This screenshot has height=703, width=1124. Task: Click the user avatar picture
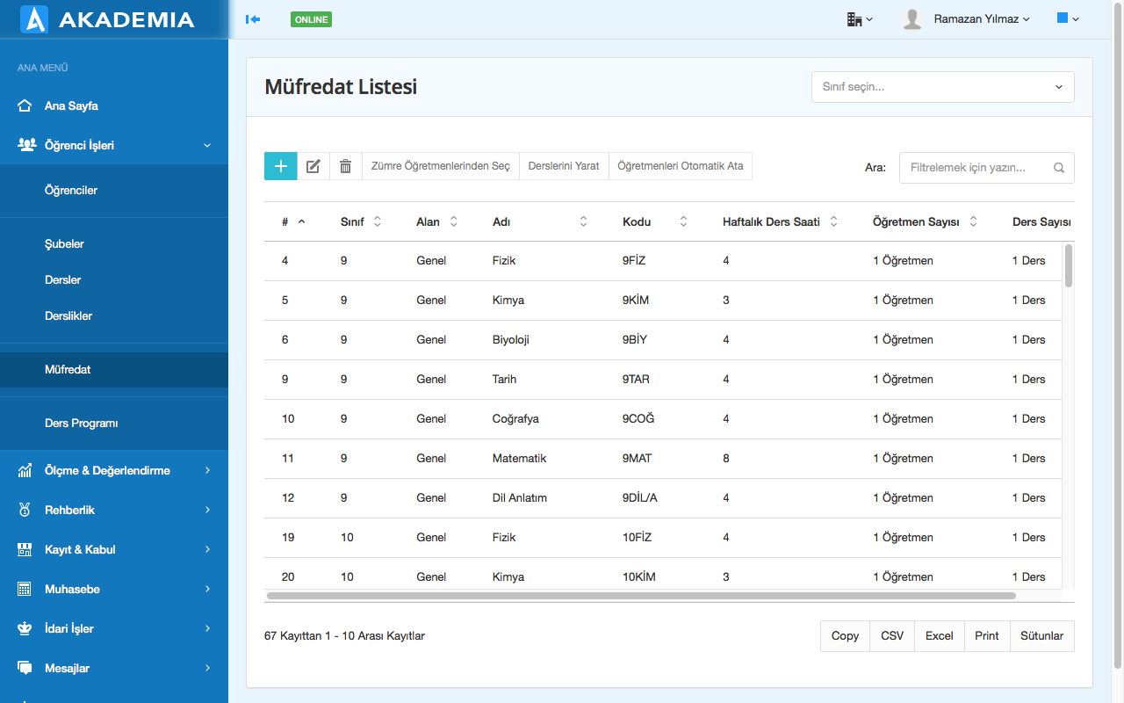click(x=912, y=19)
